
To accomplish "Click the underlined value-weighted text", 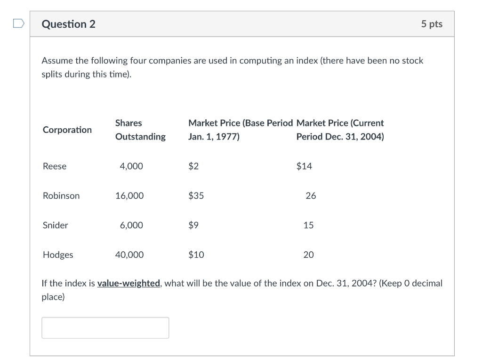I will pos(129,283).
